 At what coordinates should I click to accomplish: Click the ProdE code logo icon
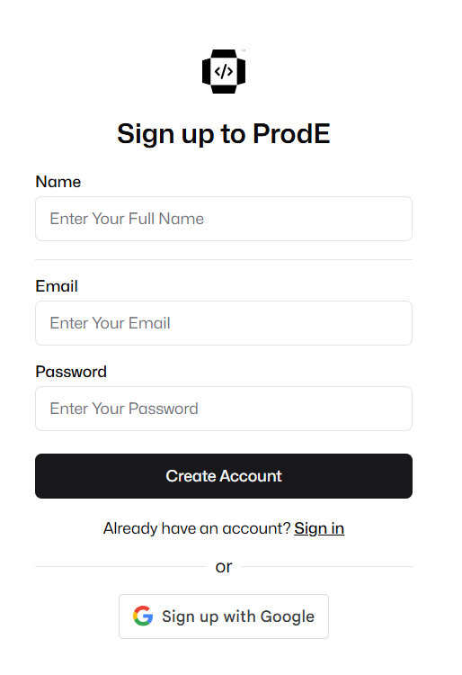(224, 71)
